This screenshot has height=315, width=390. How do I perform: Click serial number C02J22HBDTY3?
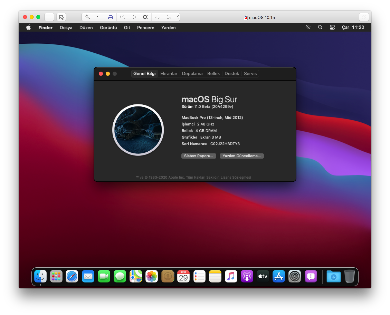point(225,144)
